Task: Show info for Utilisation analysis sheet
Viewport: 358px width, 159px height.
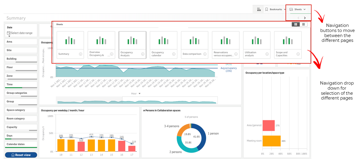Action: (267, 54)
